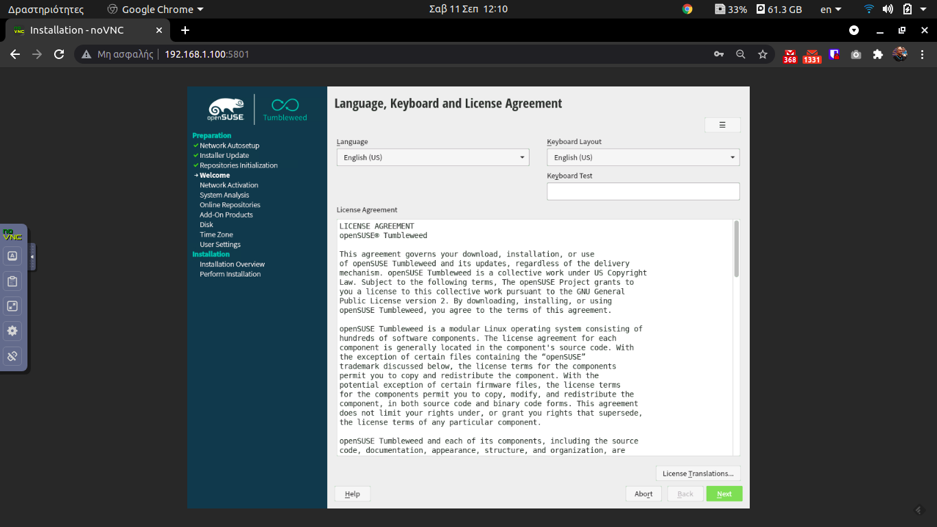Viewport: 937px width, 527px height.
Task: Click Add-On Products step
Action: pos(226,215)
